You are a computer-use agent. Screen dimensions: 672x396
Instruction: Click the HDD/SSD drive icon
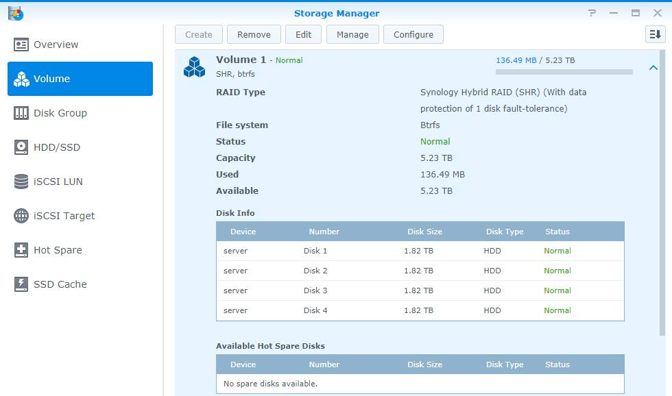tap(21, 147)
